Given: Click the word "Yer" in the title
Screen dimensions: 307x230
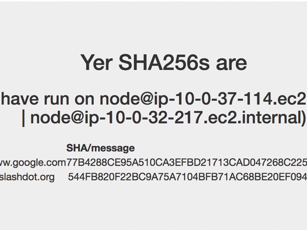Looking at the screenshot, I should pyautogui.click(x=97, y=62).
